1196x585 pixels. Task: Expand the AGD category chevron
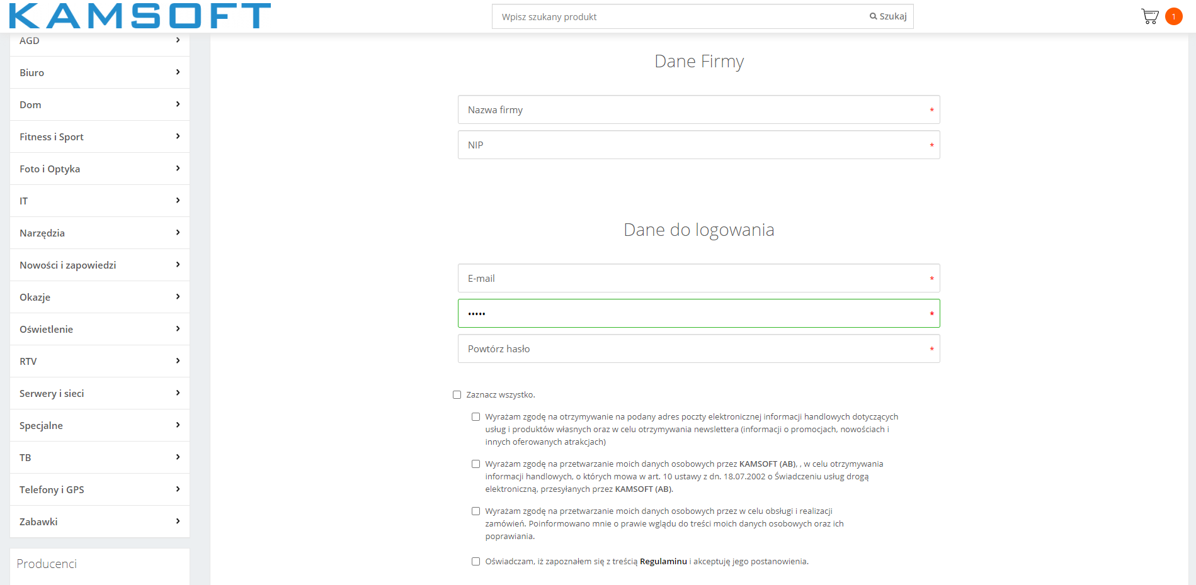coord(178,40)
